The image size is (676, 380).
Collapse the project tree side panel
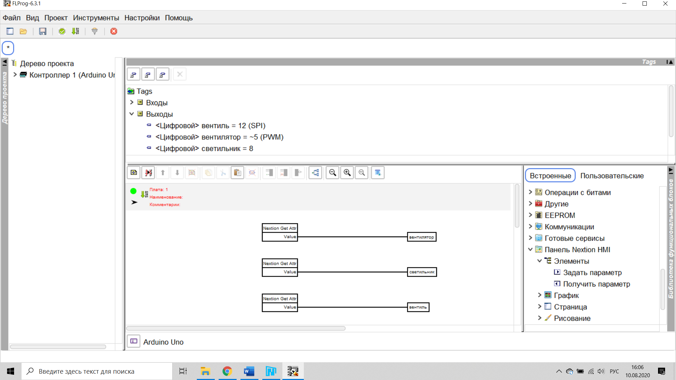pyautogui.click(x=5, y=63)
